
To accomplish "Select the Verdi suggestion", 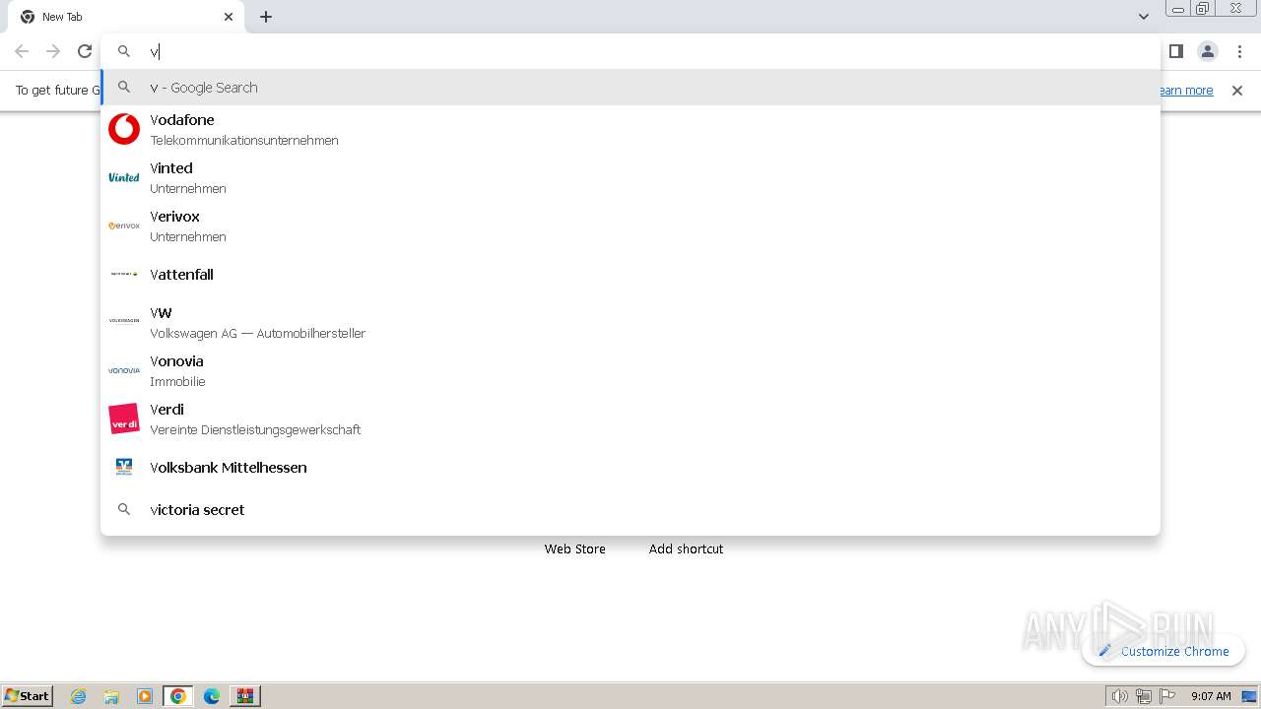I will coord(630,419).
